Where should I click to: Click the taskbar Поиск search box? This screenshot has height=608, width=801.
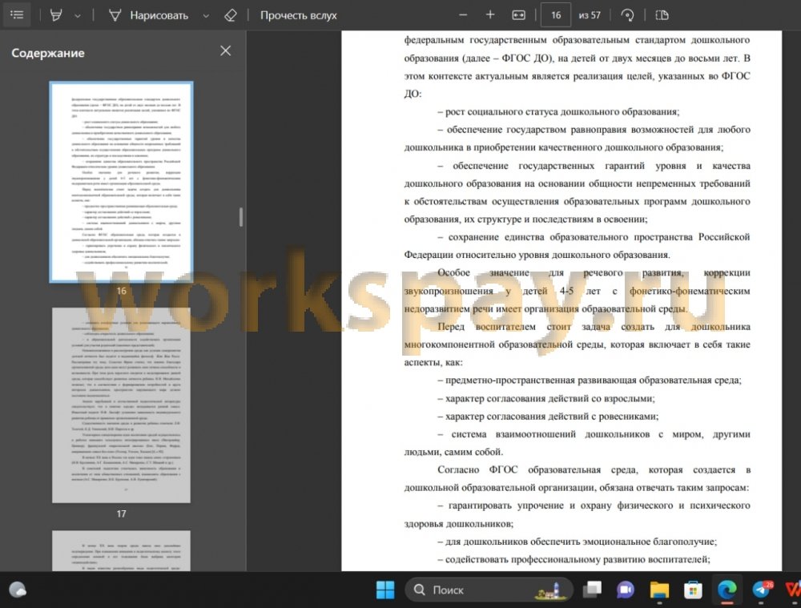coord(489,590)
